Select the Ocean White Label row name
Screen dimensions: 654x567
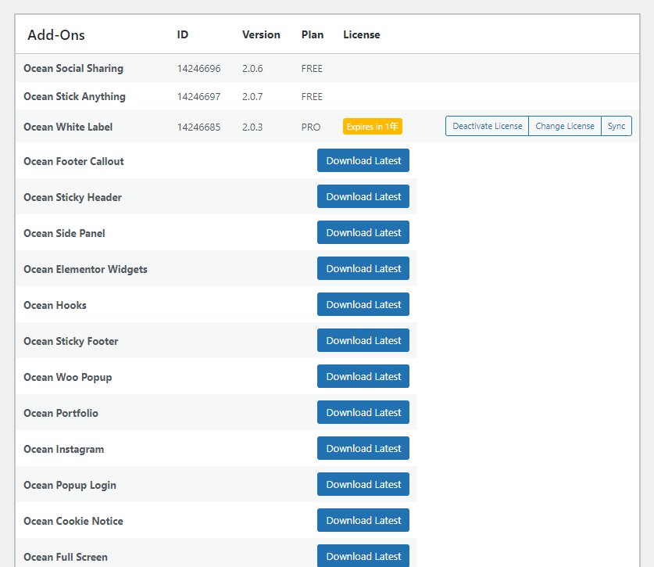click(x=68, y=127)
